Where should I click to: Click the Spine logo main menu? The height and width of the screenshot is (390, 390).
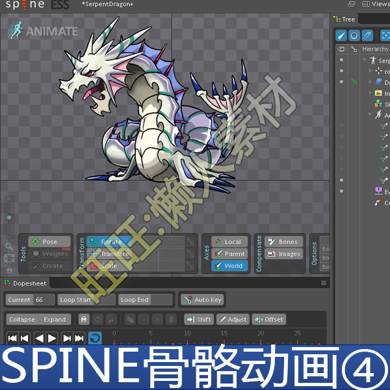pyautogui.click(x=25, y=5)
